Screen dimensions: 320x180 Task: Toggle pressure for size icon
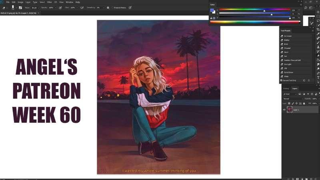pyautogui.click(x=130, y=8)
